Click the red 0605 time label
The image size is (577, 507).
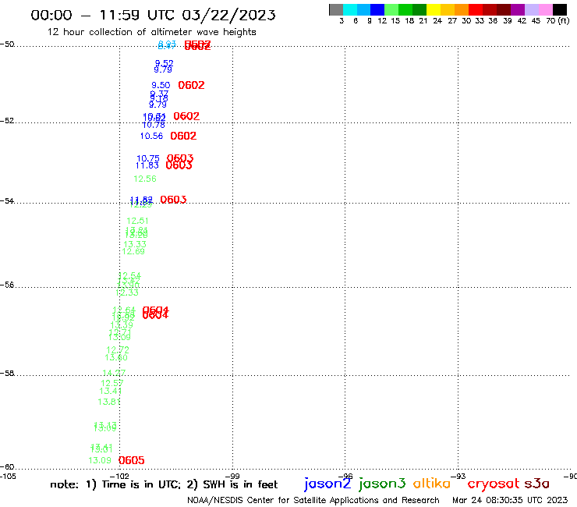pos(131,460)
